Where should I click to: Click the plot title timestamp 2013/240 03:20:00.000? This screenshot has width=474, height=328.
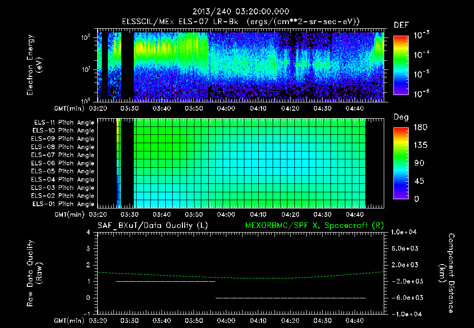point(241,12)
